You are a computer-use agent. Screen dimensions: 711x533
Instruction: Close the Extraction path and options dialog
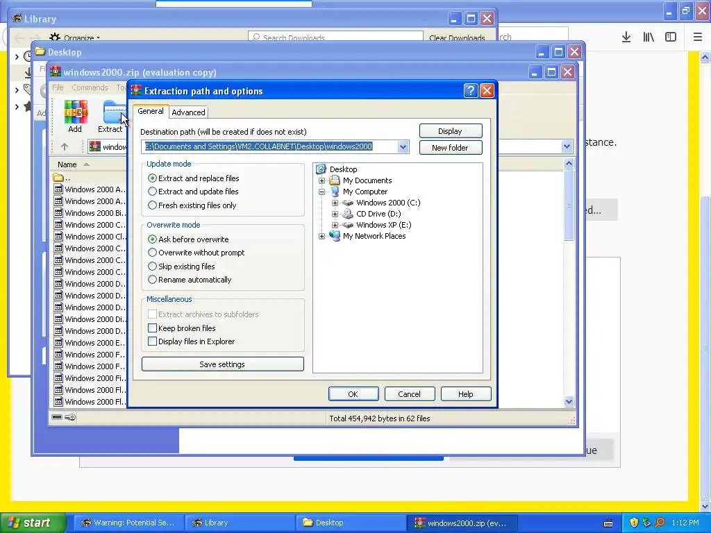[487, 91]
